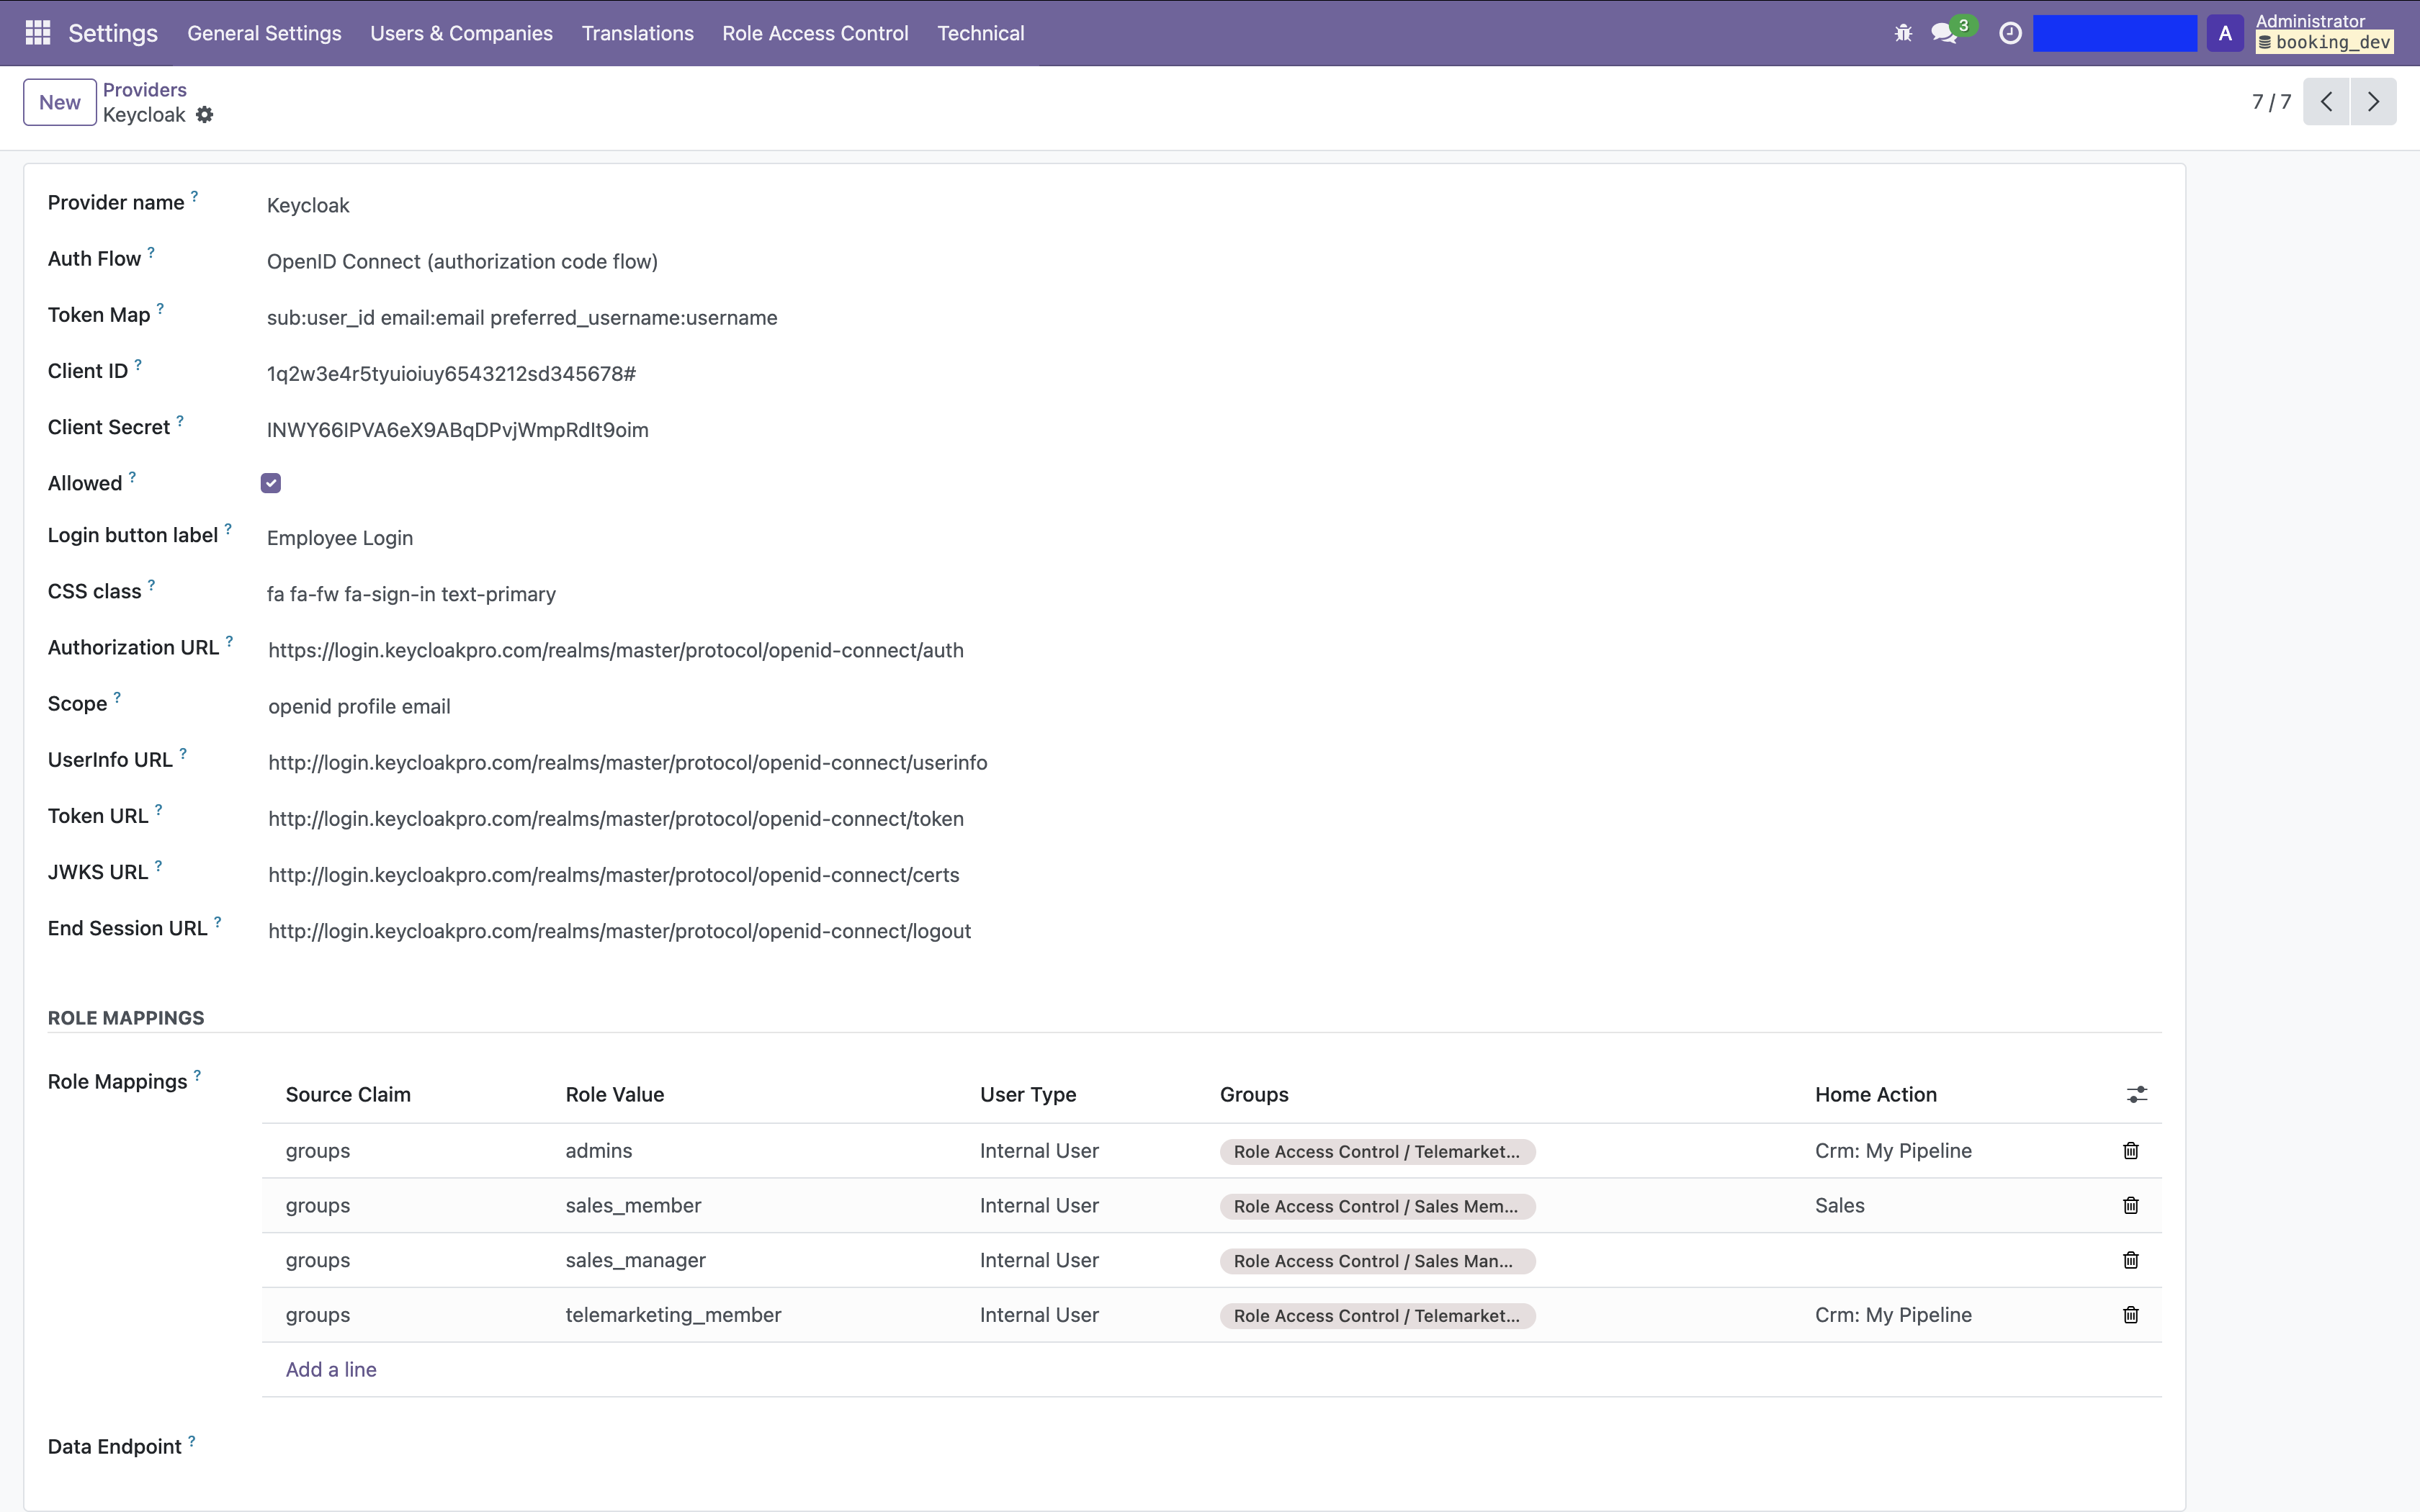
Task: Edit the End Session URL field
Action: (x=1212, y=931)
